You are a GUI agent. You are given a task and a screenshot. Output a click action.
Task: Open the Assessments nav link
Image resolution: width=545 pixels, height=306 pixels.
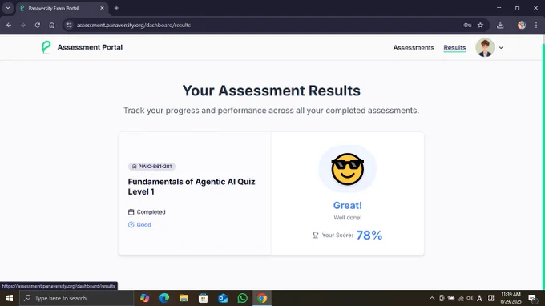[x=414, y=47]
